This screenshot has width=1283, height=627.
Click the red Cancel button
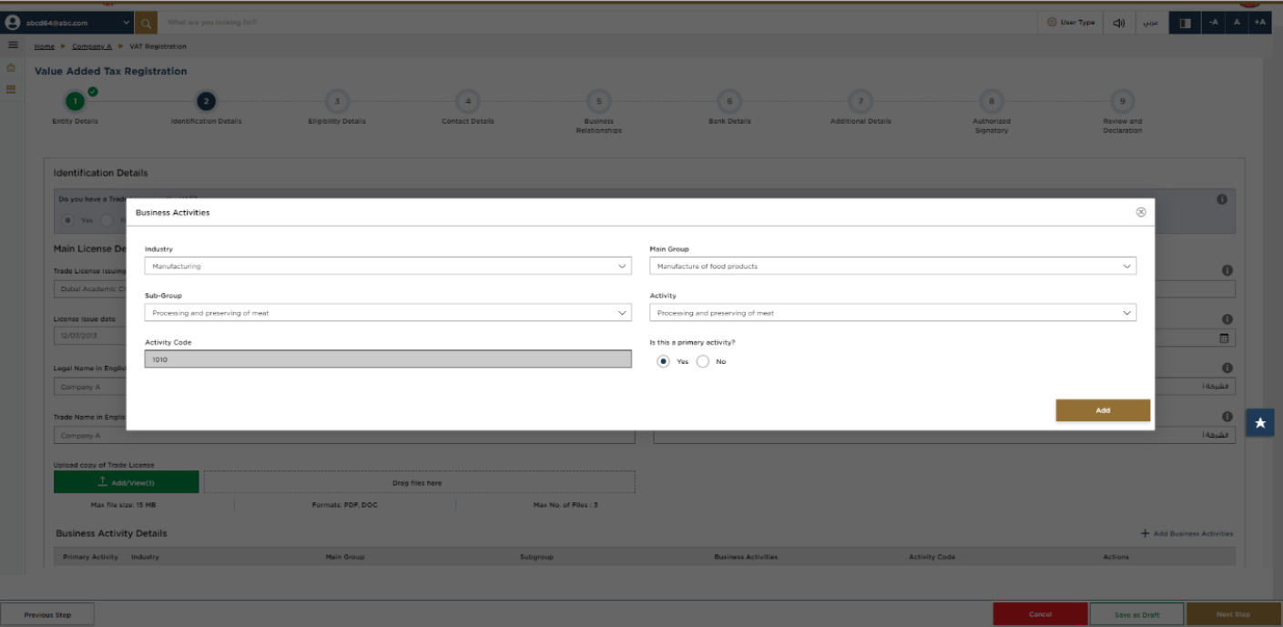pos(1040,614)
